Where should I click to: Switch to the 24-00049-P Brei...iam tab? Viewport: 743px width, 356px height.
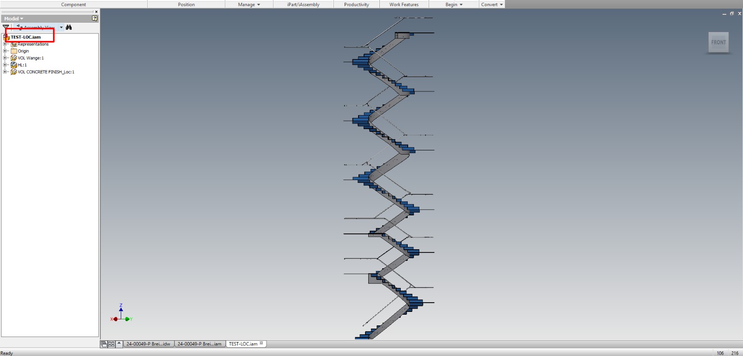click(x=199, y=344)
